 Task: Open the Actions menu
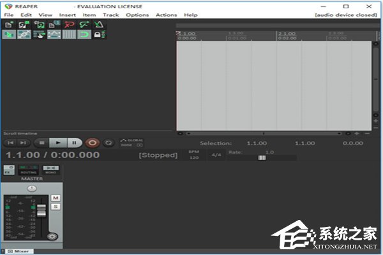point(166,15)
